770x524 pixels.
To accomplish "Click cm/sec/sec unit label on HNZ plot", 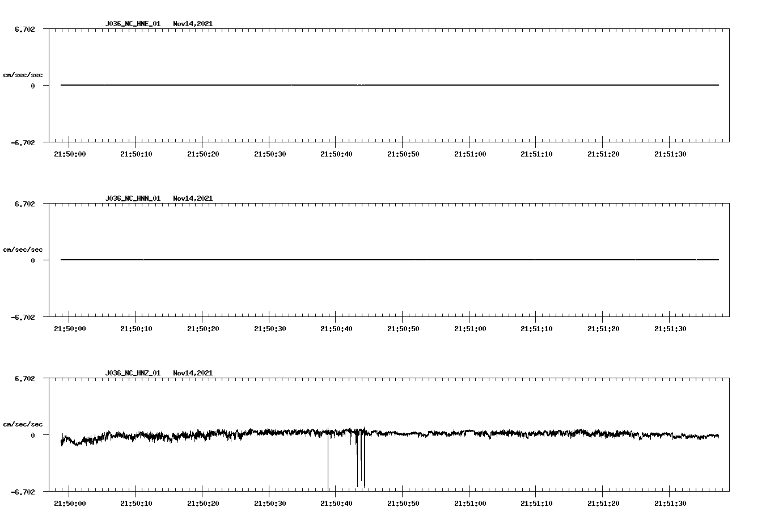I will [23, 424].
